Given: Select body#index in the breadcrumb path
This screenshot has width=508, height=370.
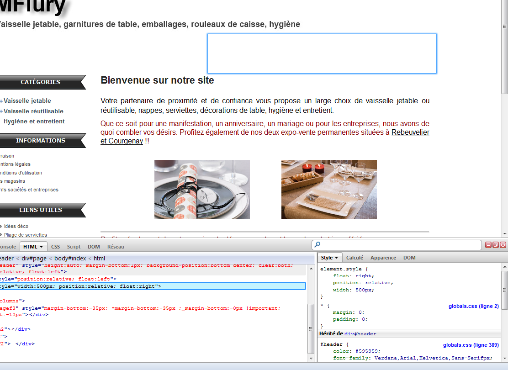Looking at the screenshot, I should click(70, 258).
